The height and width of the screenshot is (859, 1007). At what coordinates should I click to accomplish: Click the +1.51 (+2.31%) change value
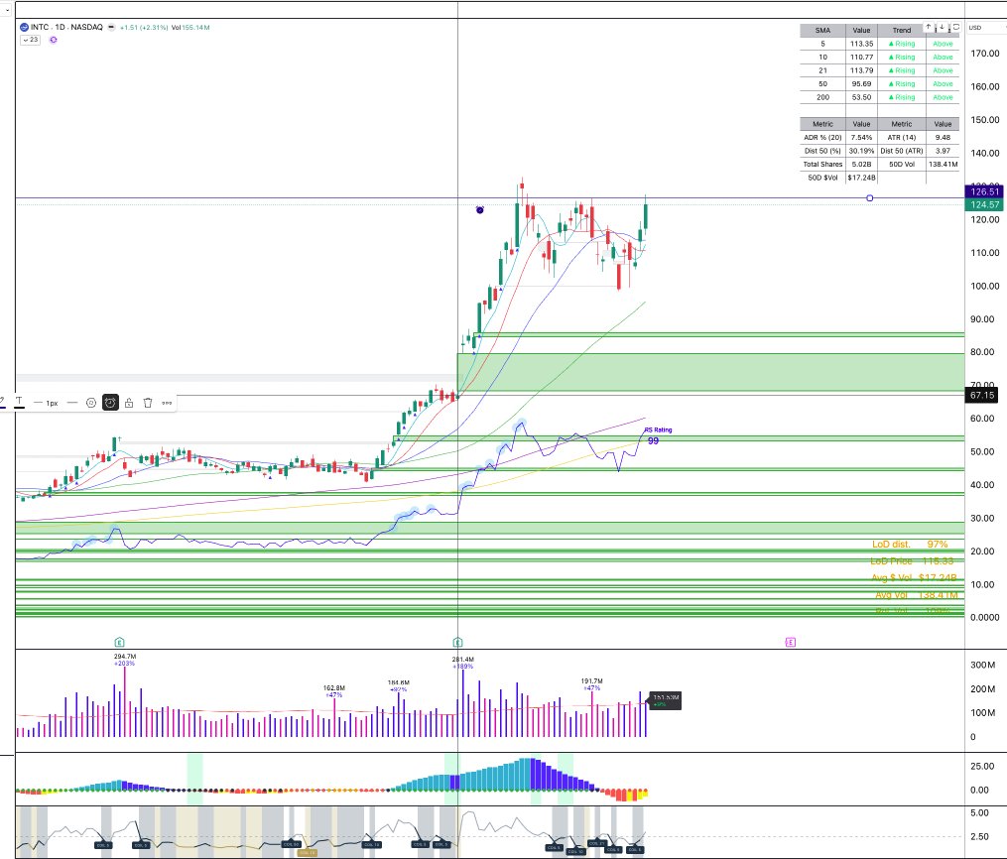(x=144, y=28)
